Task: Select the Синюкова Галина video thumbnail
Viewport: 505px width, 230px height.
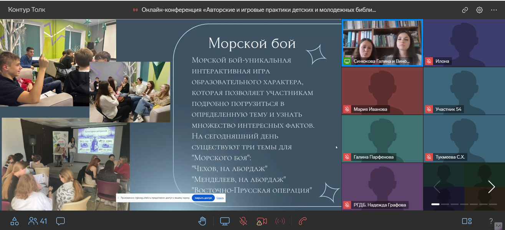Action: [382, 43]
